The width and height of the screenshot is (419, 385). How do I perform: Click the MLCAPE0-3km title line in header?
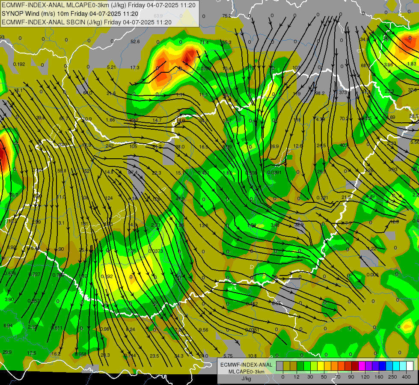tap(98, 5)
